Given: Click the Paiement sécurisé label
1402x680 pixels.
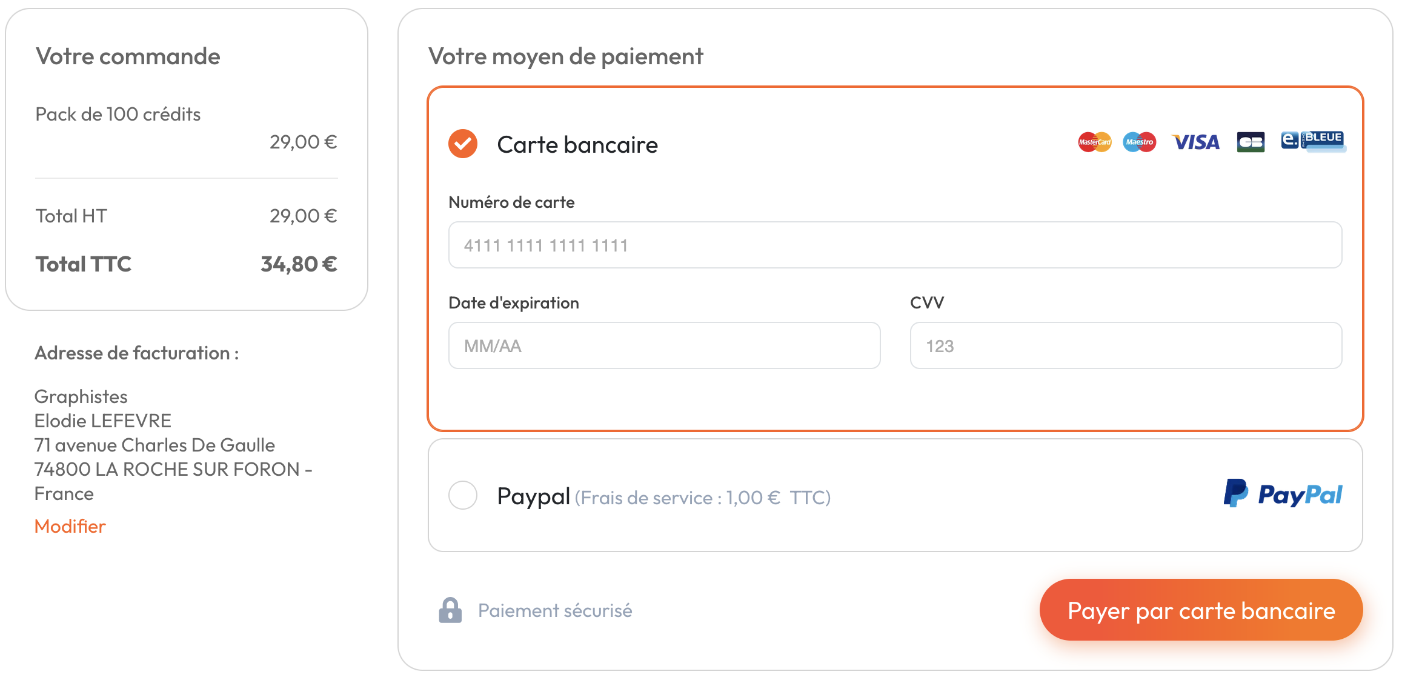Looking at the screenshot, I should coord(554,610).
